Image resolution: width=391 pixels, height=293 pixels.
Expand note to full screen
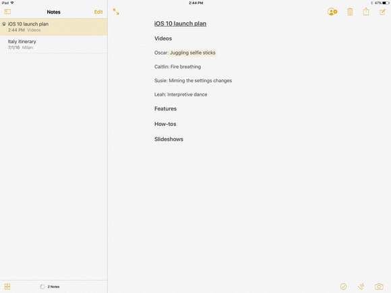tap(116, 11)
